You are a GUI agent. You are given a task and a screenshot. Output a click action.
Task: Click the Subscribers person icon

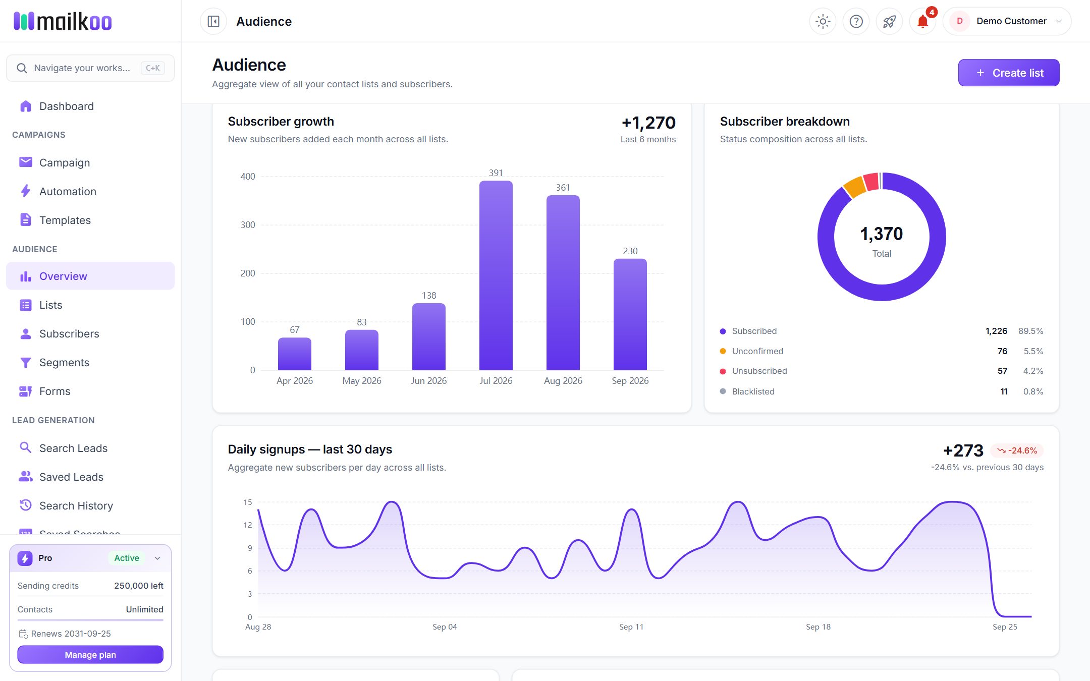(25, 334)
